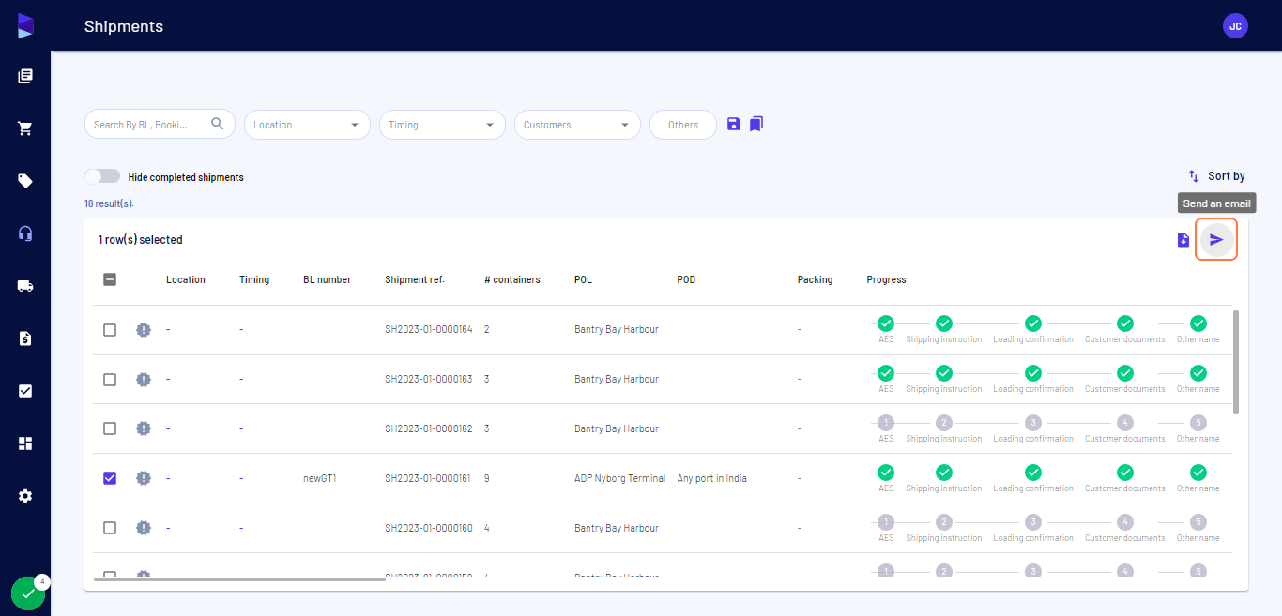Open saved filters bookmark icon
1282x616 pixels.
click(x=756, y=124)
